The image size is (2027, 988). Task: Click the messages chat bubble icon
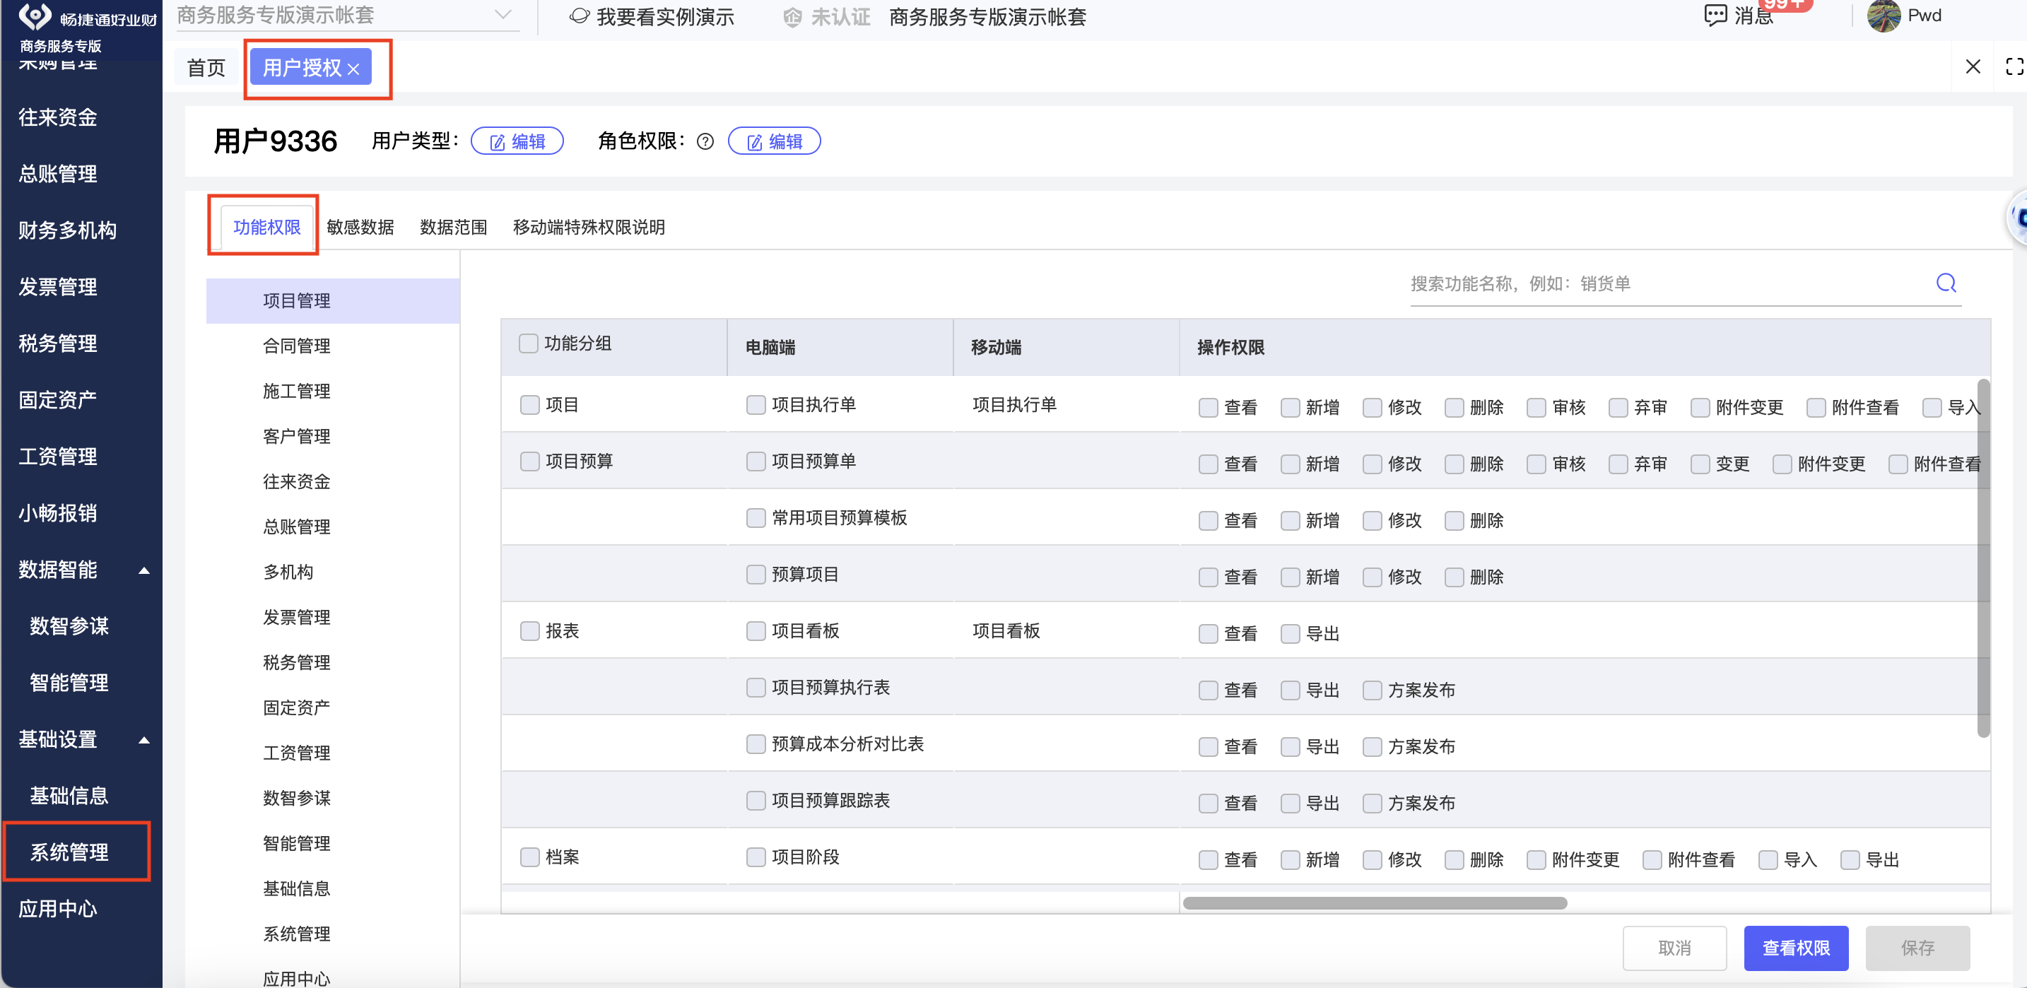(1715, 15)
